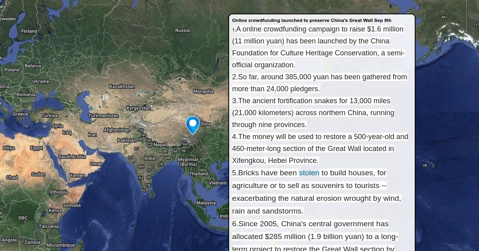Select the 'Iraq' map label
The image size is (479, 251).
pos(67,132)
